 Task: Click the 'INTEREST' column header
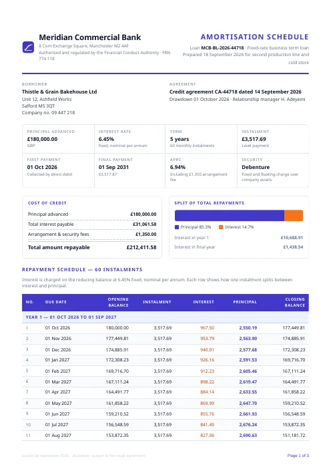pyautogui.click(x=204, y=302)
